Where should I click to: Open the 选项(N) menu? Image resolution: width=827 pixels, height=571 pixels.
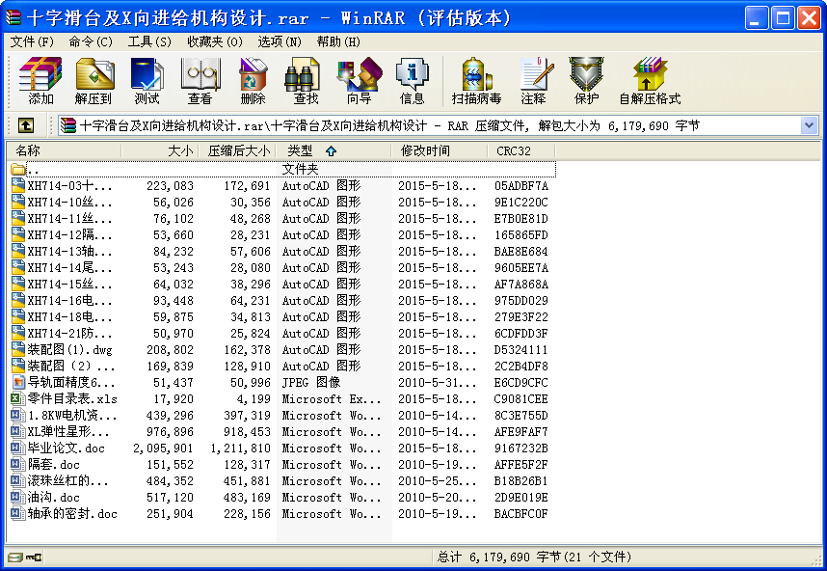pyautogui.click(x=280, y=41)
